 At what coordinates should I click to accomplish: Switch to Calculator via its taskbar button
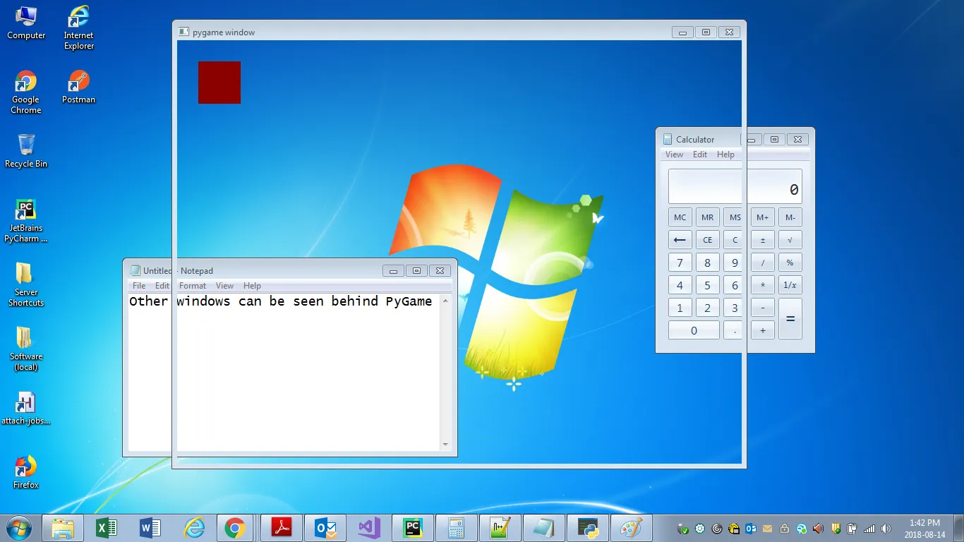[x=457, y=528]
